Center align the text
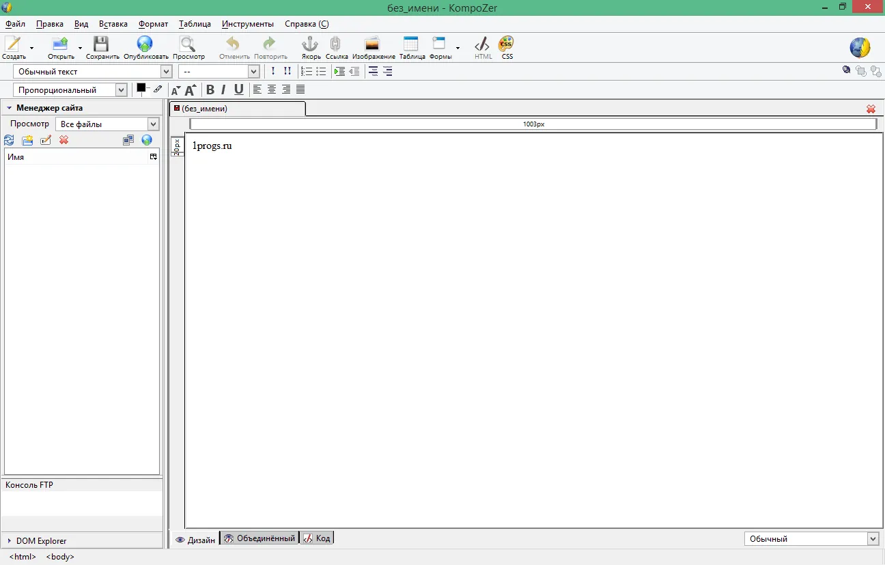Image resolution: width=885 pixels, height=565 pixels. 272,89
